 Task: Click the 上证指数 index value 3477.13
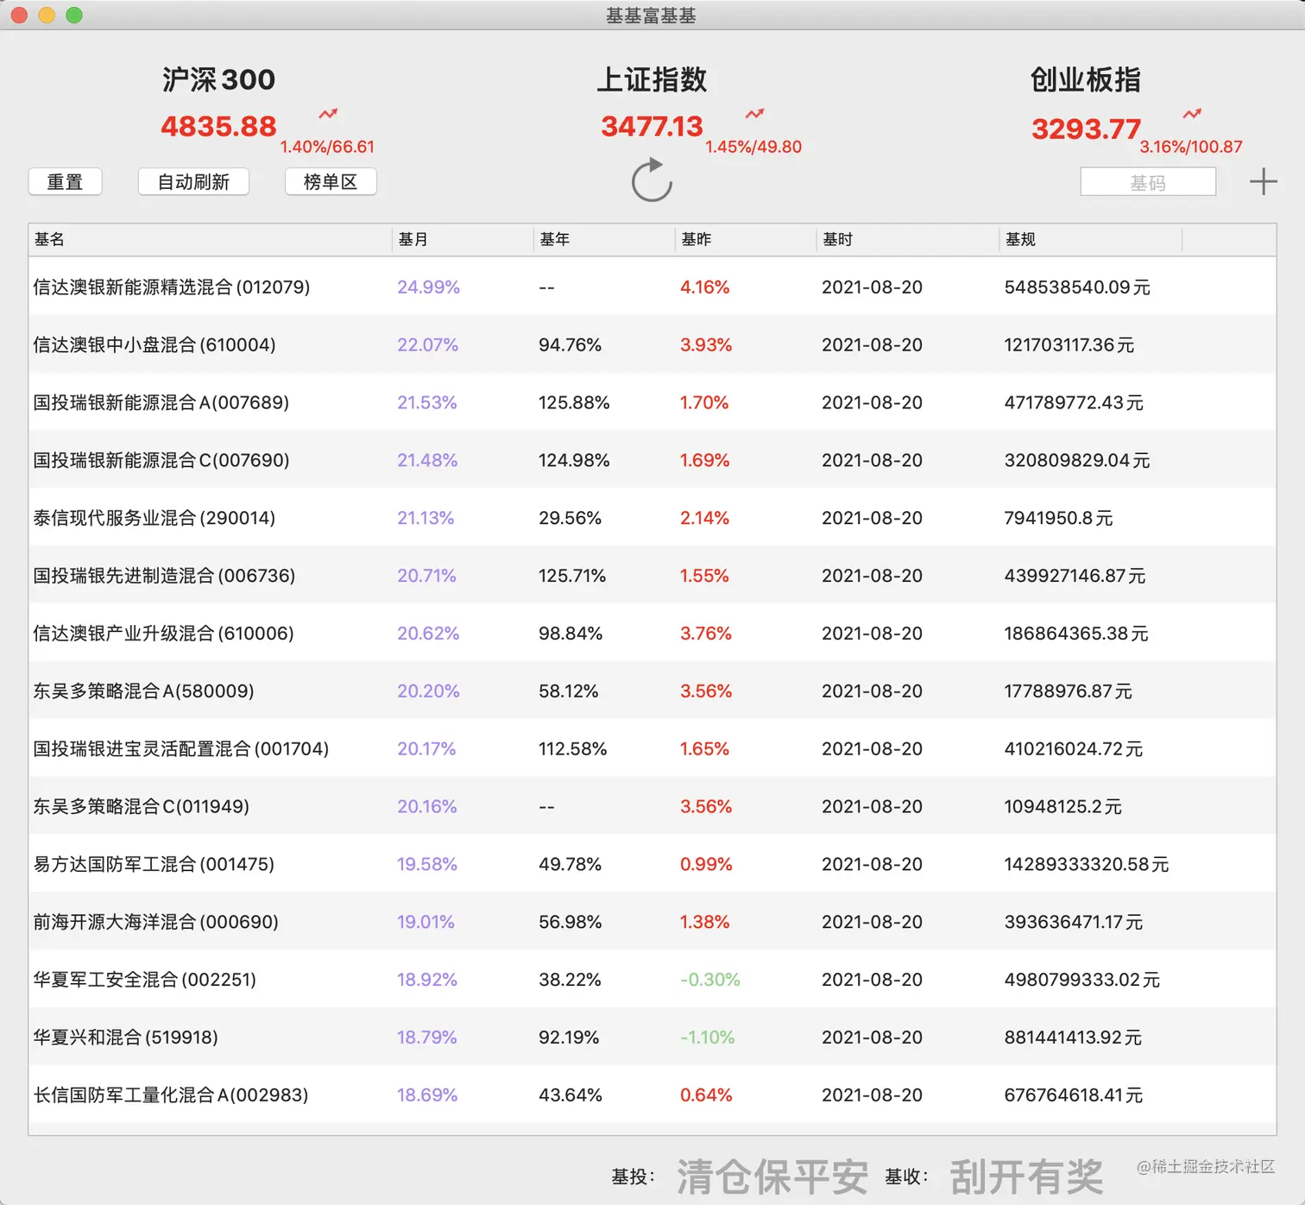[652, 126]
